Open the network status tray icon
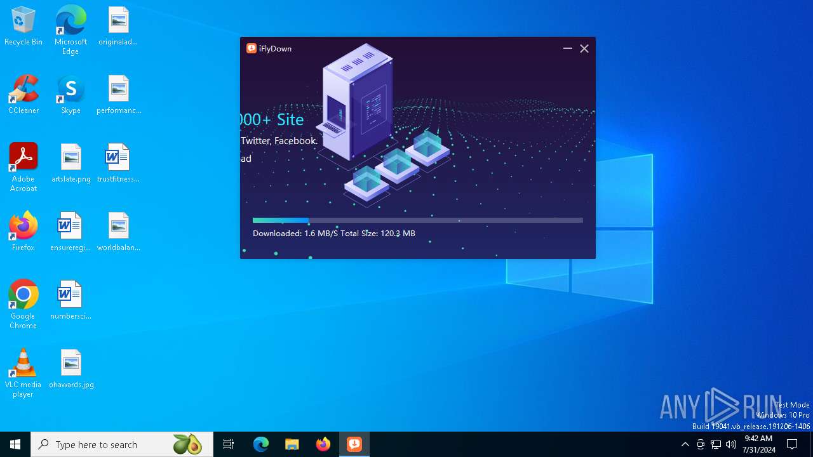Screen dimensions: 813x457 (716, 444)
